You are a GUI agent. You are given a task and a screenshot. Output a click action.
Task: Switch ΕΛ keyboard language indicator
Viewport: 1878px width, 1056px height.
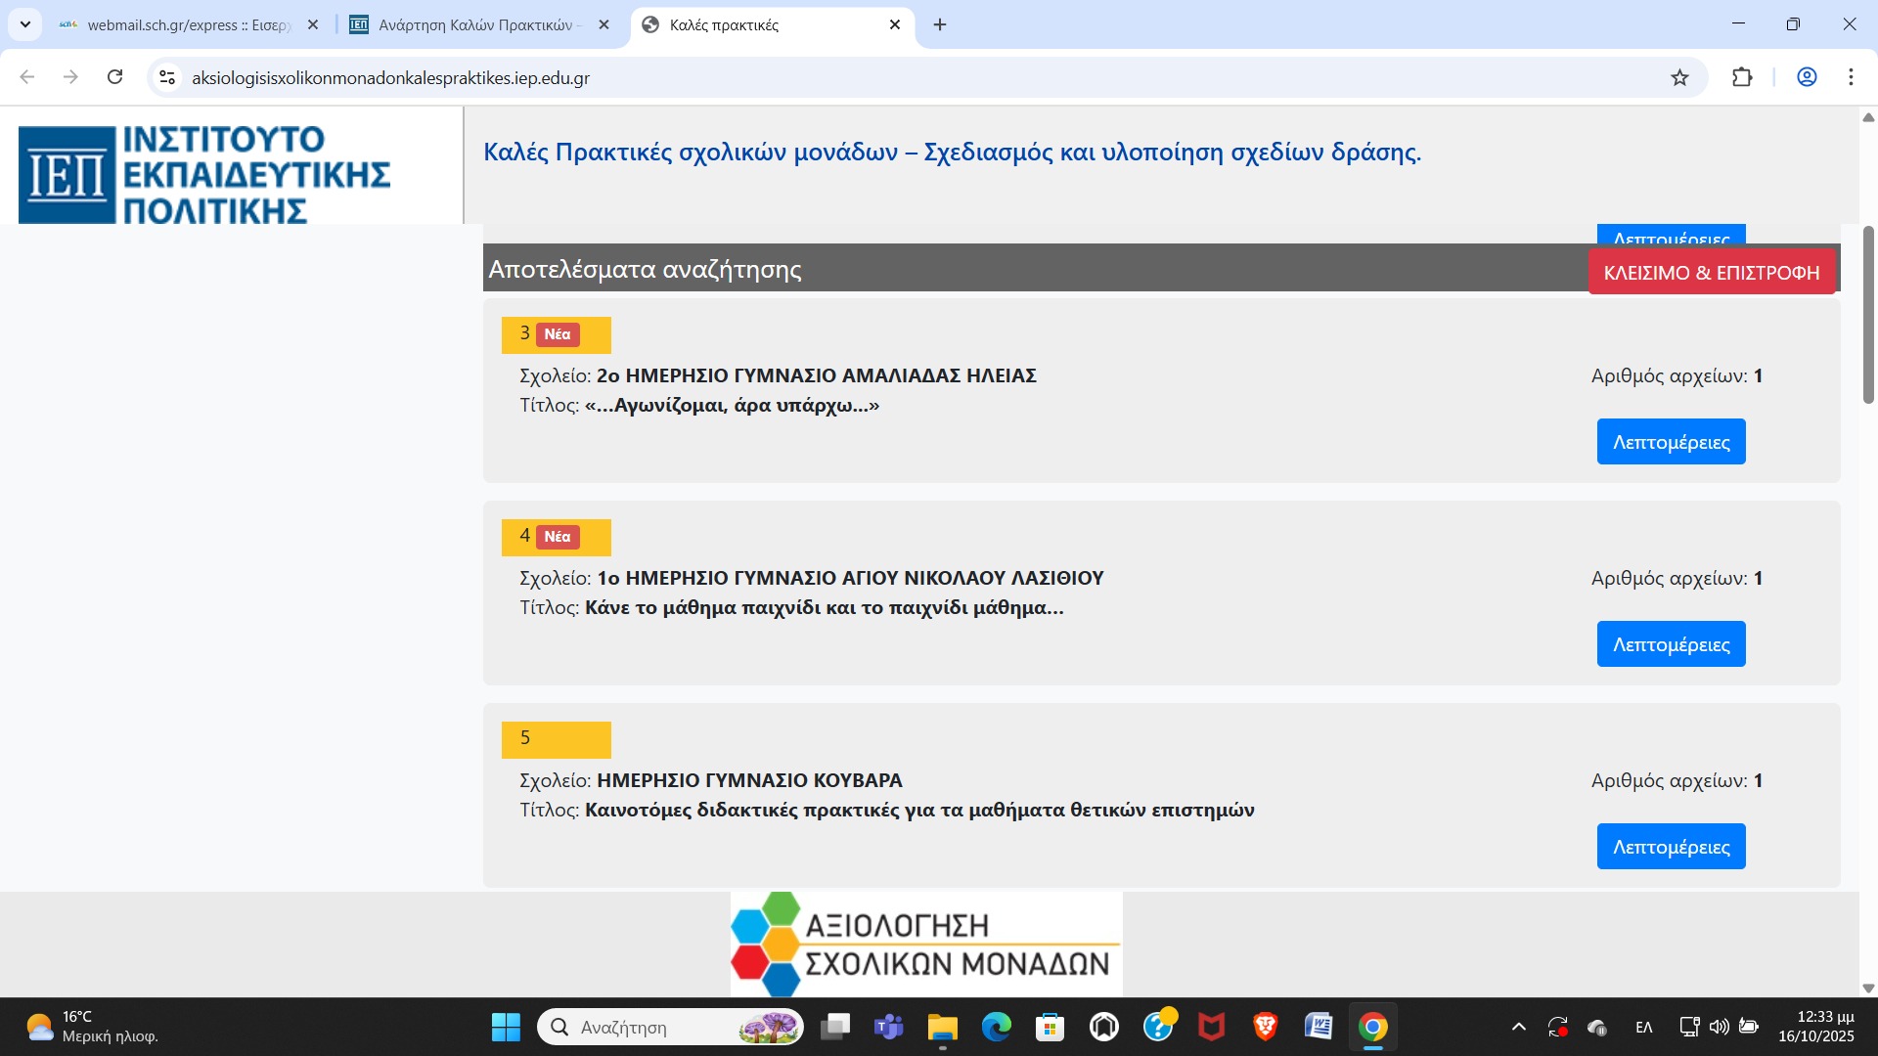point(1644,1028)
